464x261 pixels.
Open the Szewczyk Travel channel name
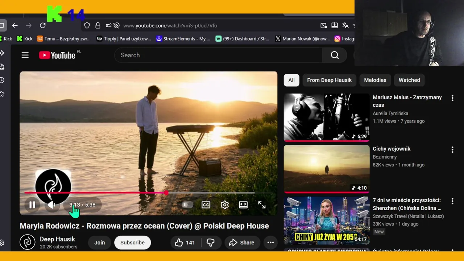pos(408,216)
